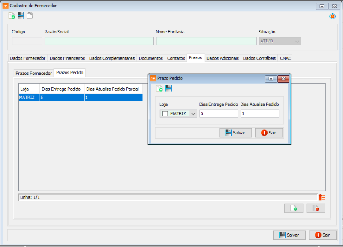Open the Prazos Fornecedor sub-tab
343x247 pixels.
tap(33, 73)
